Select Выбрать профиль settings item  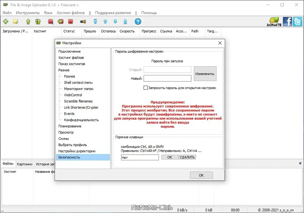pos(73,145)
